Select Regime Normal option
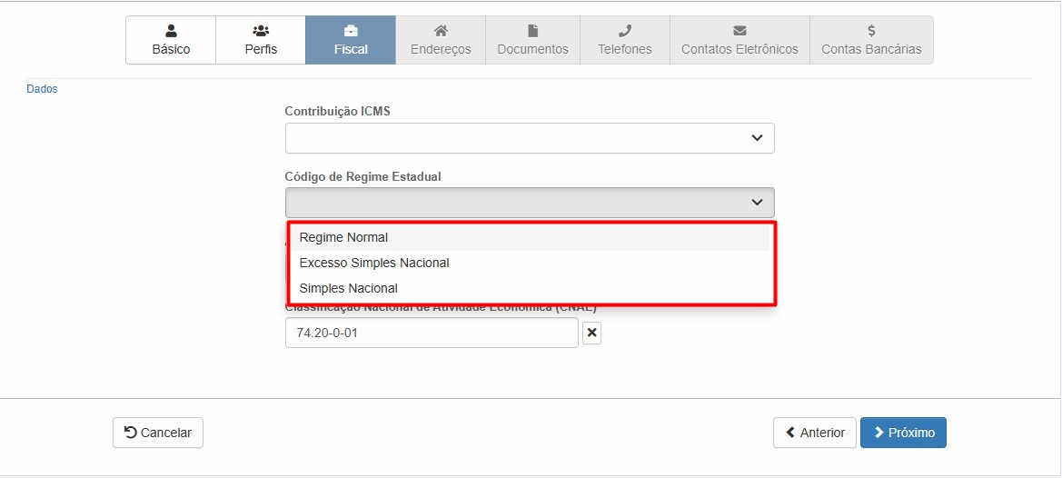 [343, 237]
